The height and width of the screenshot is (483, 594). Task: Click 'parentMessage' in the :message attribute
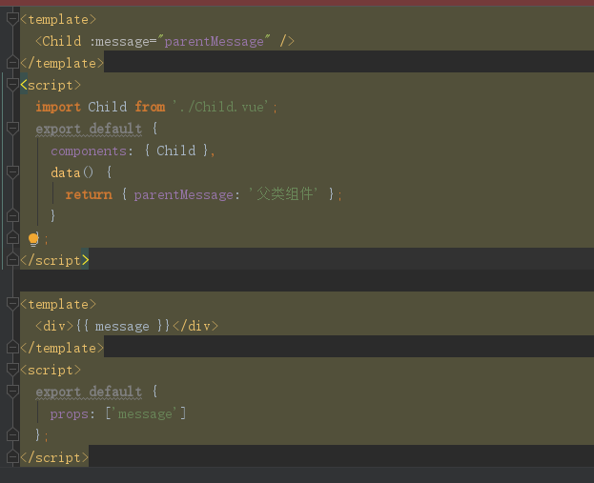tap(214, 41)
